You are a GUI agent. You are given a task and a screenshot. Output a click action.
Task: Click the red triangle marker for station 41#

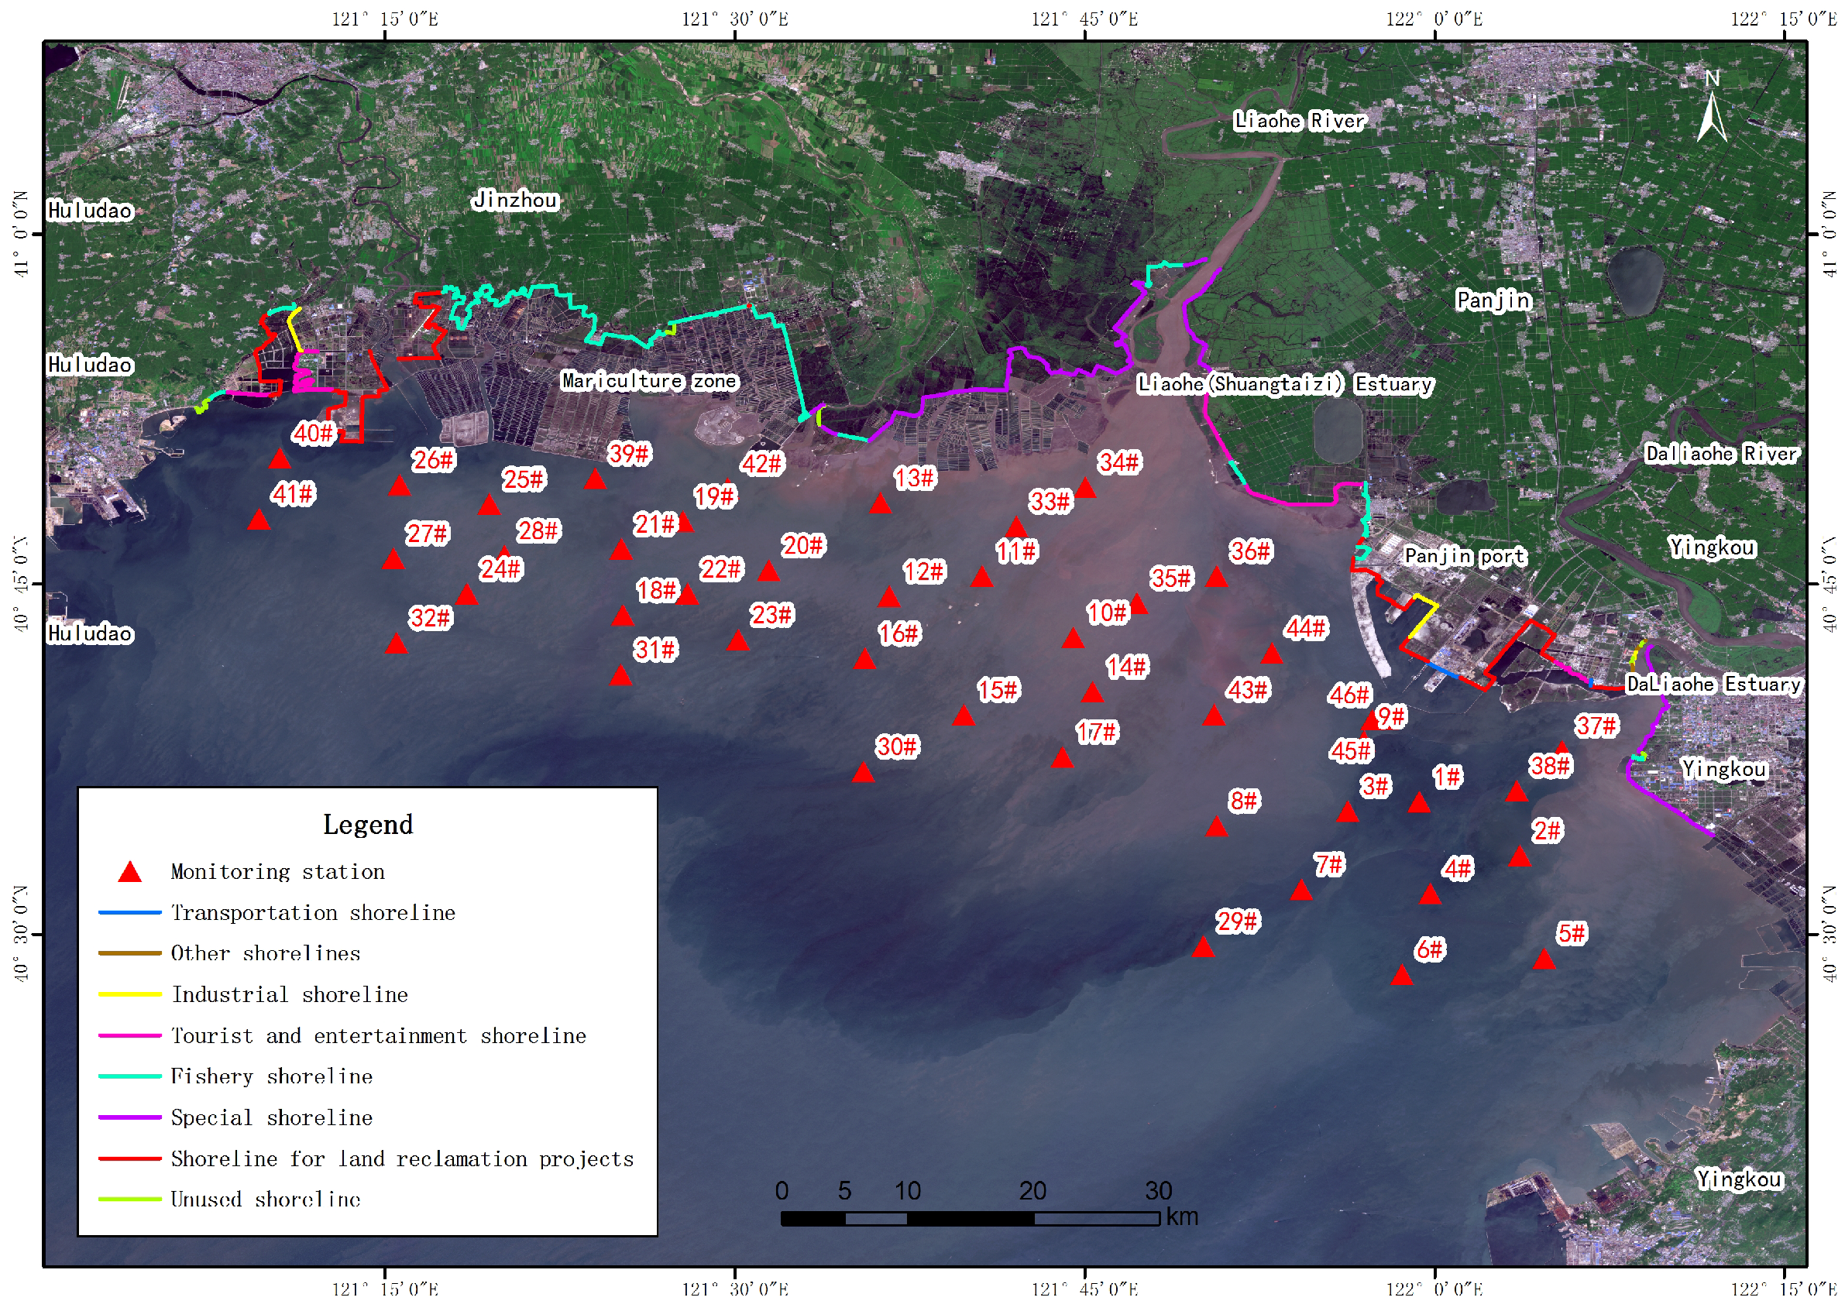click(259, 520)
